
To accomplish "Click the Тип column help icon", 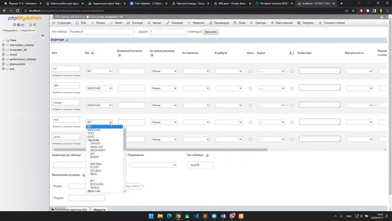I will click(x=92, y=53).
